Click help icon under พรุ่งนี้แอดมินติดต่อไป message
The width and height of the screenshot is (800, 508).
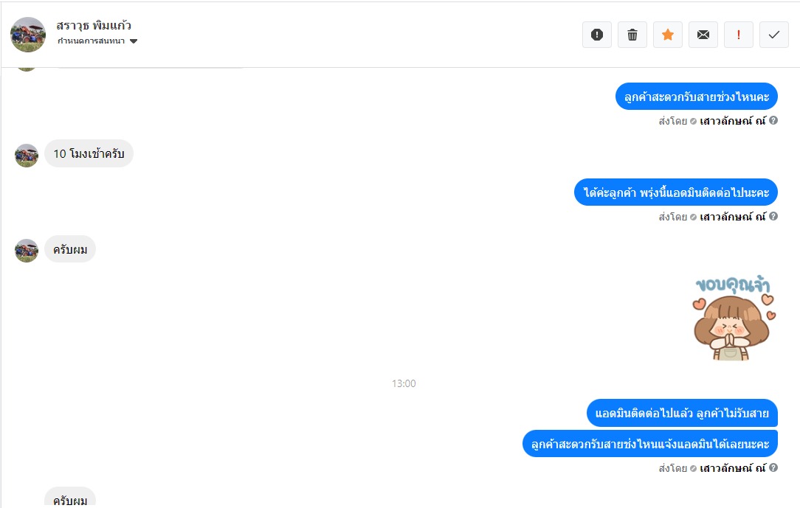coord(773,217)
